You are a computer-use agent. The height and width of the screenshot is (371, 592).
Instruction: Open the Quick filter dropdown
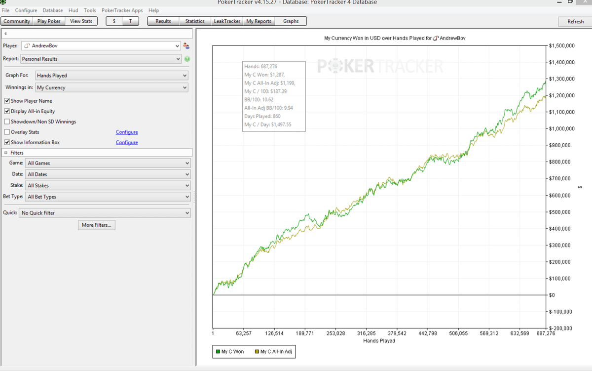click(x=105, y=213)
